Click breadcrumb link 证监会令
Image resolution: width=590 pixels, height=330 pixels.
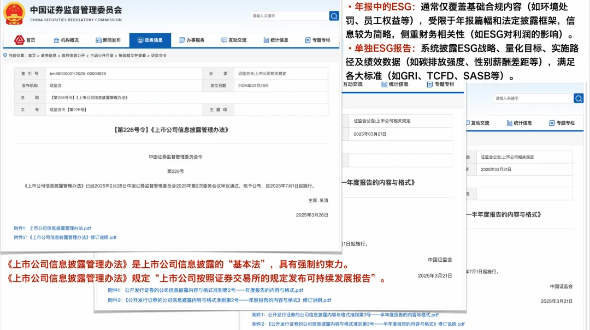pos(159,56)
